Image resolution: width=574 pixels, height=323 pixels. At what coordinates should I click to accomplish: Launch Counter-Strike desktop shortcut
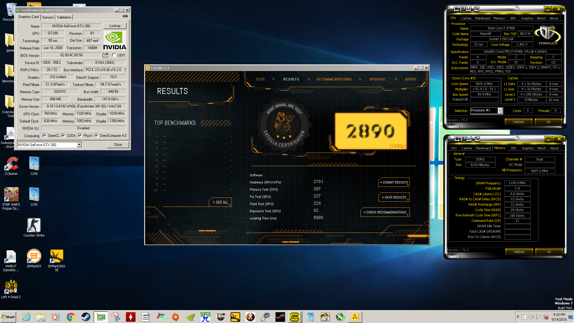(x=34, y=228)
